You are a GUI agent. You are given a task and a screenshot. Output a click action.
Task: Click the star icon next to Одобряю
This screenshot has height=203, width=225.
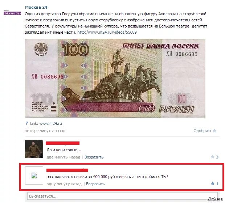point(214,131)
